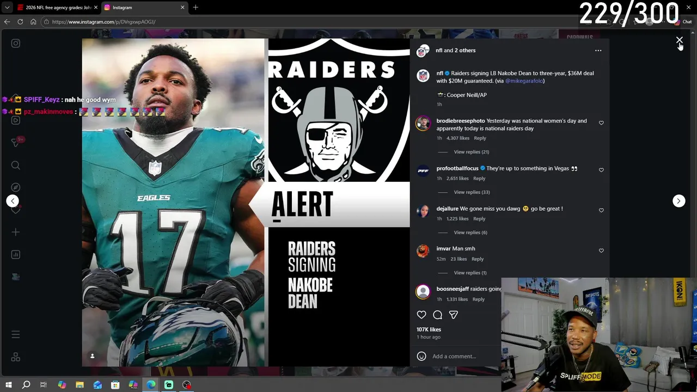Open OBS Studio from the taskbar
Image resolution: width=697 pixels, height=392 pixels.
[x=187, y=385]
